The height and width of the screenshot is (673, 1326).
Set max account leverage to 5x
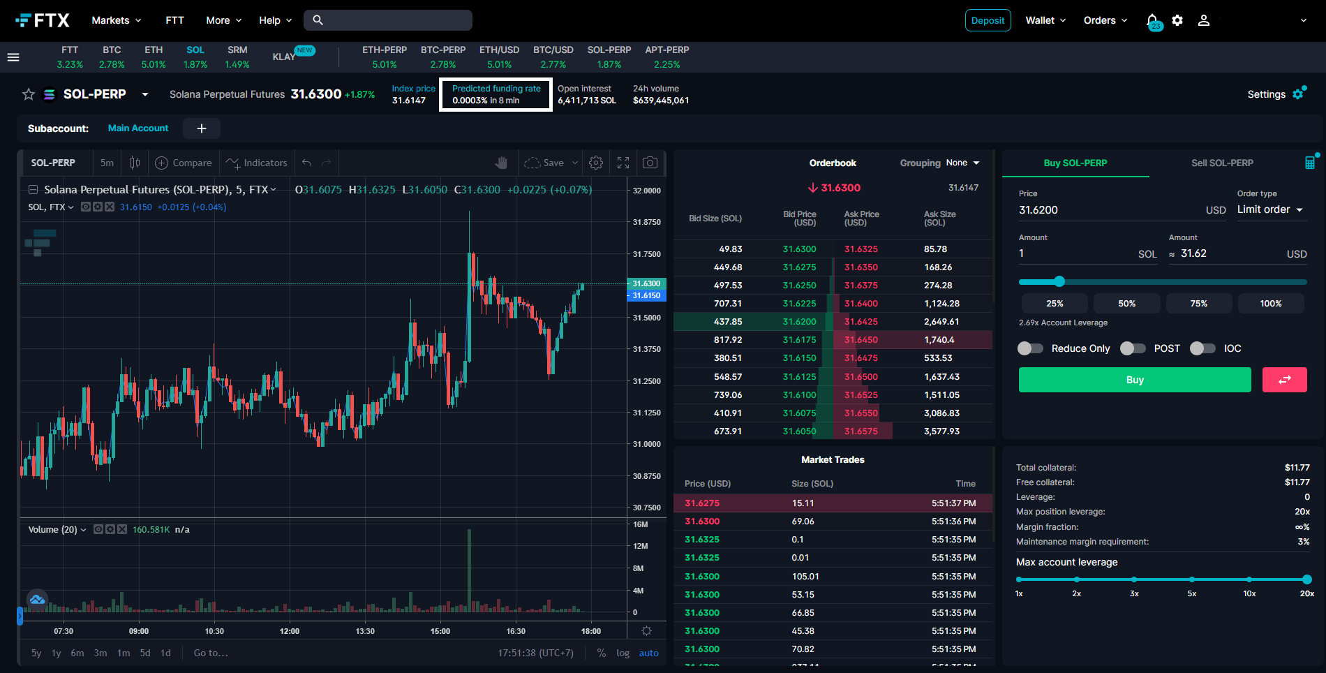click(1192, 579)
